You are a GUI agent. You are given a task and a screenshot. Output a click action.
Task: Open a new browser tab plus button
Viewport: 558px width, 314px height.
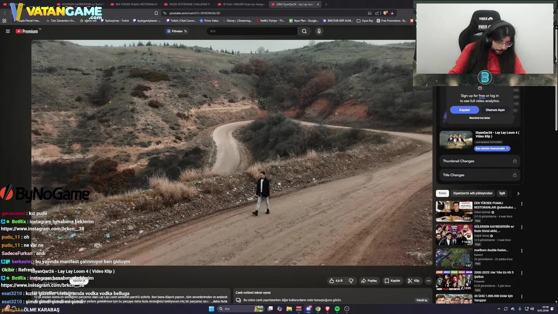pyautogui.click(x=326, y=4)
